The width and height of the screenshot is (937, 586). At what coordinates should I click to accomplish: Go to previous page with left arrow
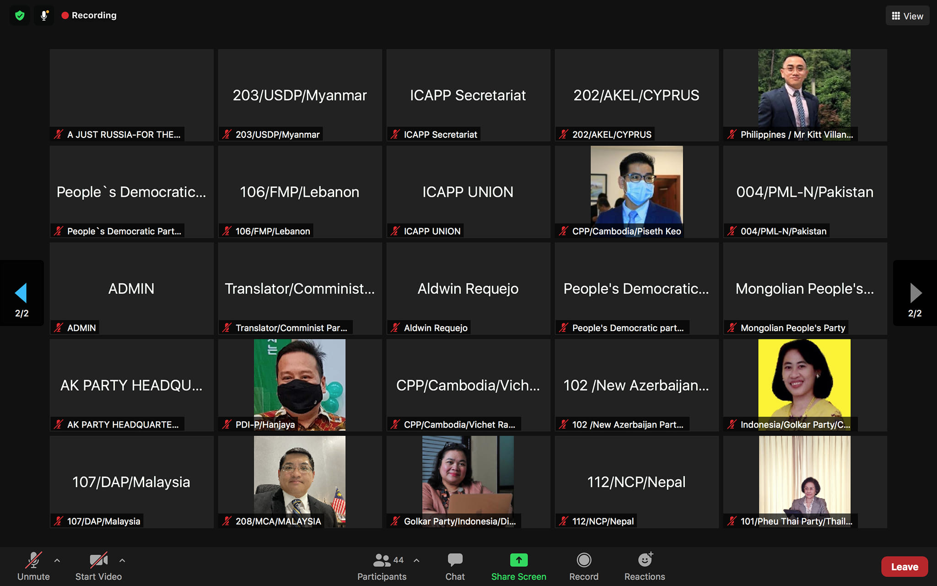point(22,293)
